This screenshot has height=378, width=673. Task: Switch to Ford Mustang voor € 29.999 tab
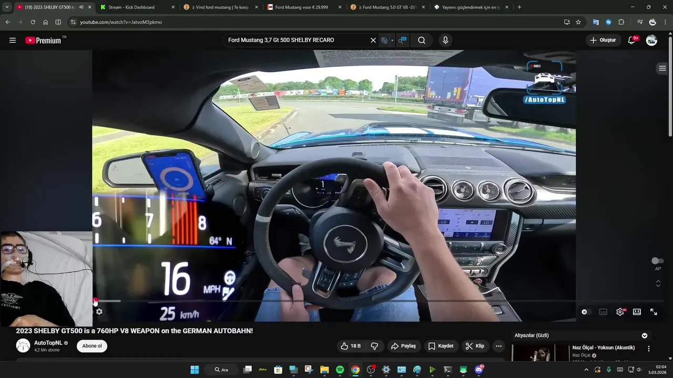click(x=303, y=7)
